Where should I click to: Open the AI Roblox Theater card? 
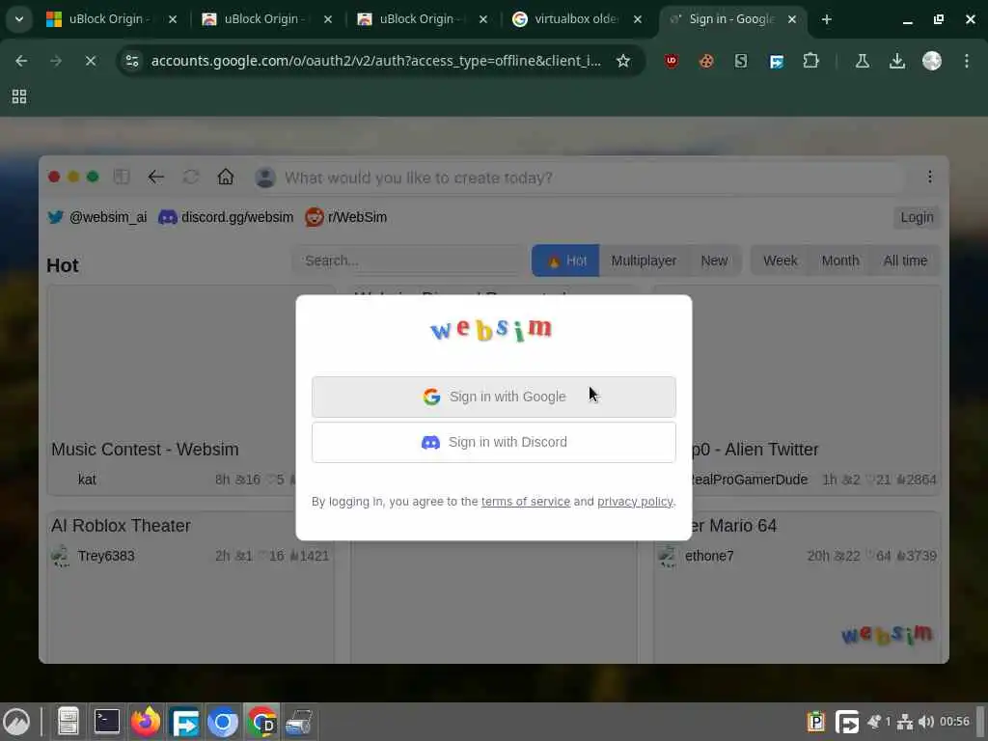point(191,586)
